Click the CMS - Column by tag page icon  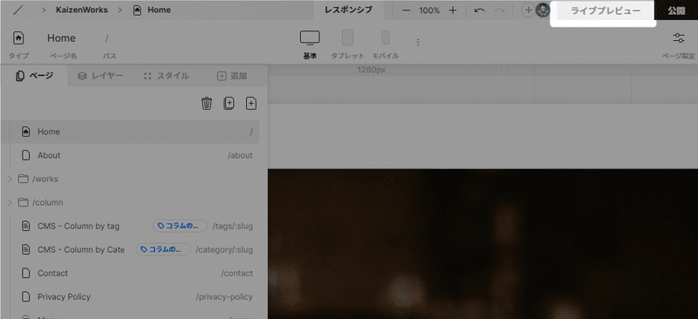[26, 226]
